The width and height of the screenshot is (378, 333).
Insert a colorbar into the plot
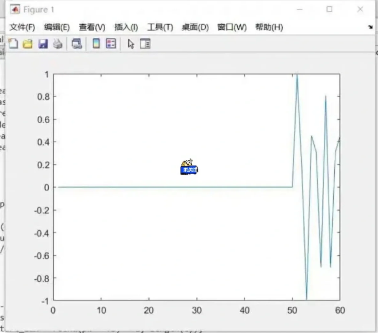[96, 44]
